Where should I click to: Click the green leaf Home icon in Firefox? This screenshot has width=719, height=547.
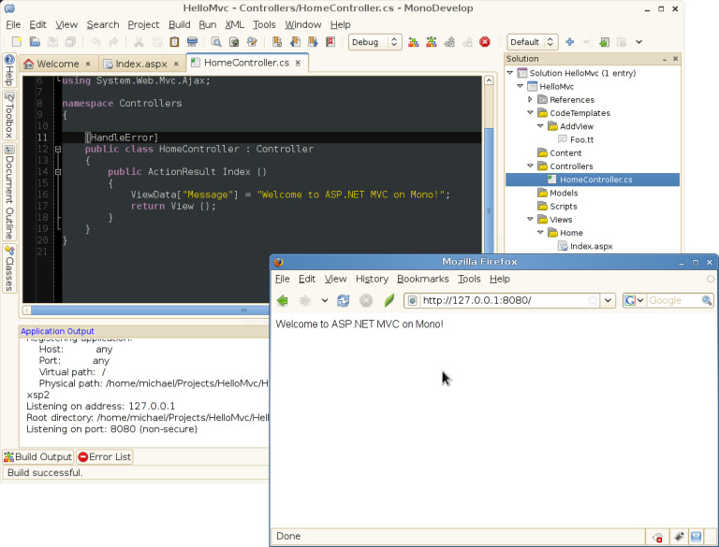389,300
